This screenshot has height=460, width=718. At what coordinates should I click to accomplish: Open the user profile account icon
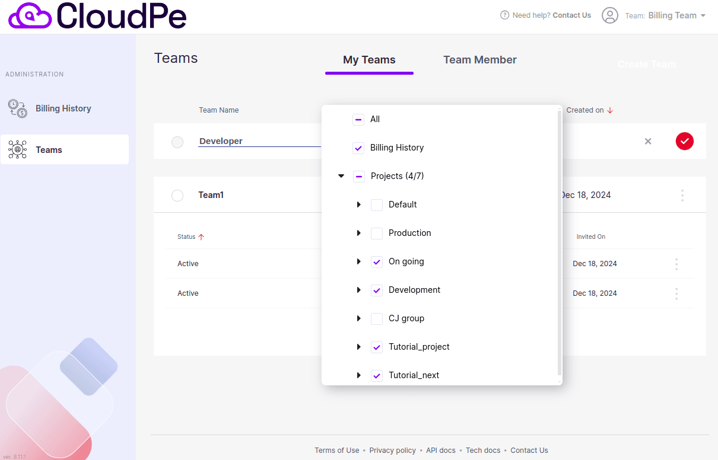(609, 15)
